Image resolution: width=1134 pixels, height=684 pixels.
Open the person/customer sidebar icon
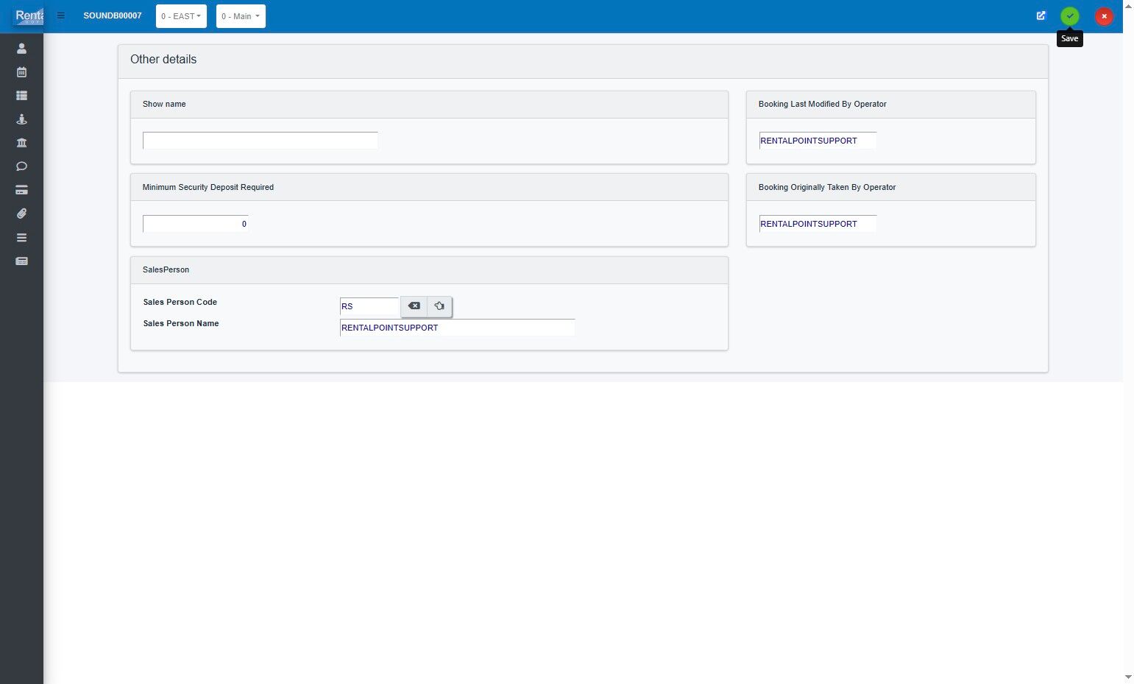click(21, 49)
